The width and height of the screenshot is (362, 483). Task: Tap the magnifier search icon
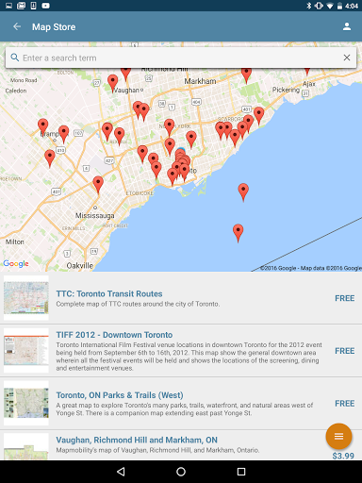(15, 58)
